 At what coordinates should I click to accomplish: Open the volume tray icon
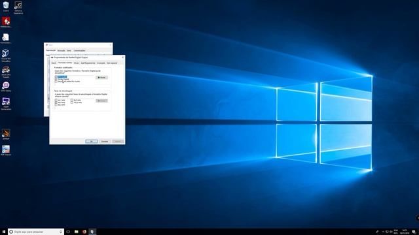391,232
